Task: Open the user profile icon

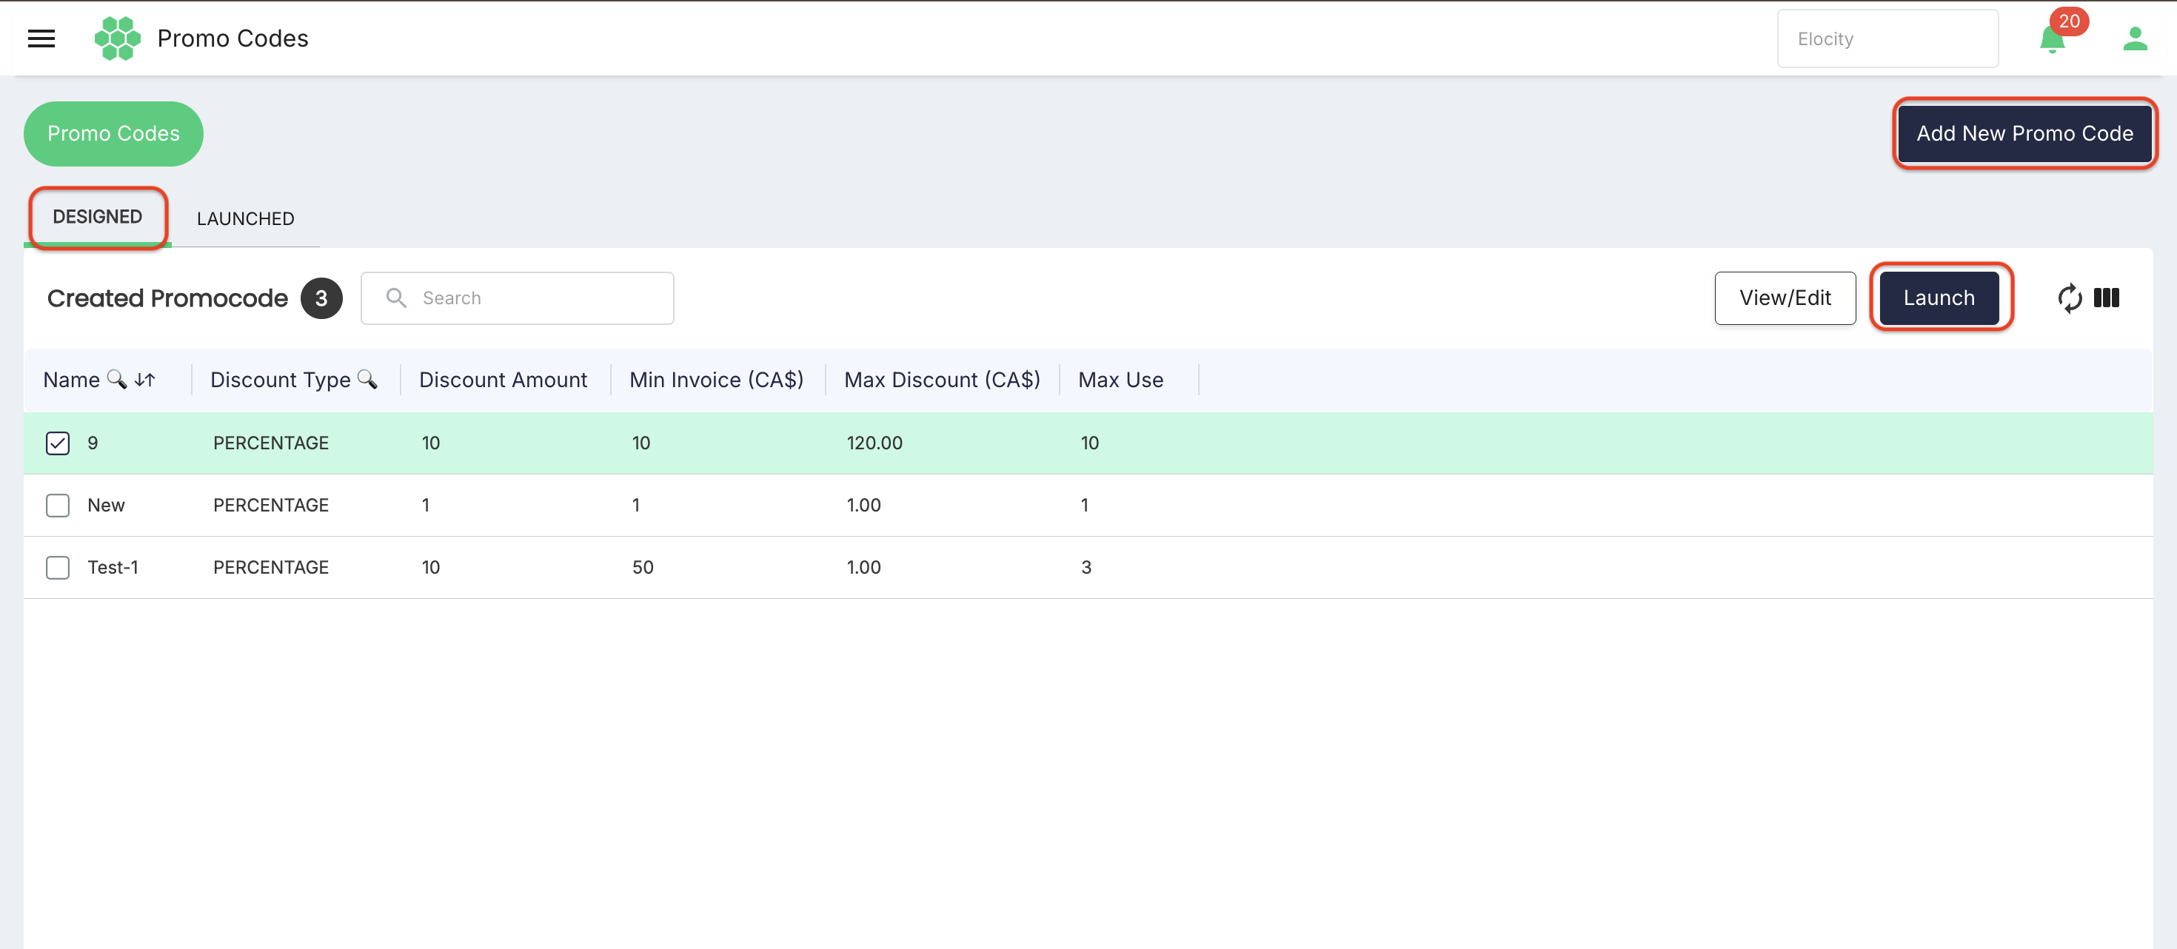Action: click(2135, 39)
